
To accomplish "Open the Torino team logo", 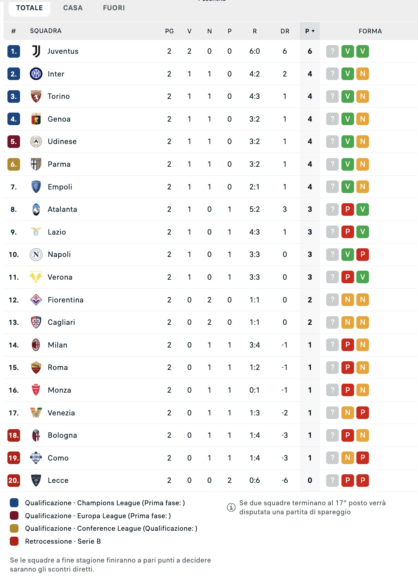I will [x=36, y=96].
